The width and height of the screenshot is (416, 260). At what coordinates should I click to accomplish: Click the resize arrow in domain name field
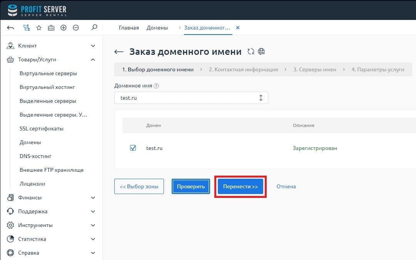tap(261, 98)
